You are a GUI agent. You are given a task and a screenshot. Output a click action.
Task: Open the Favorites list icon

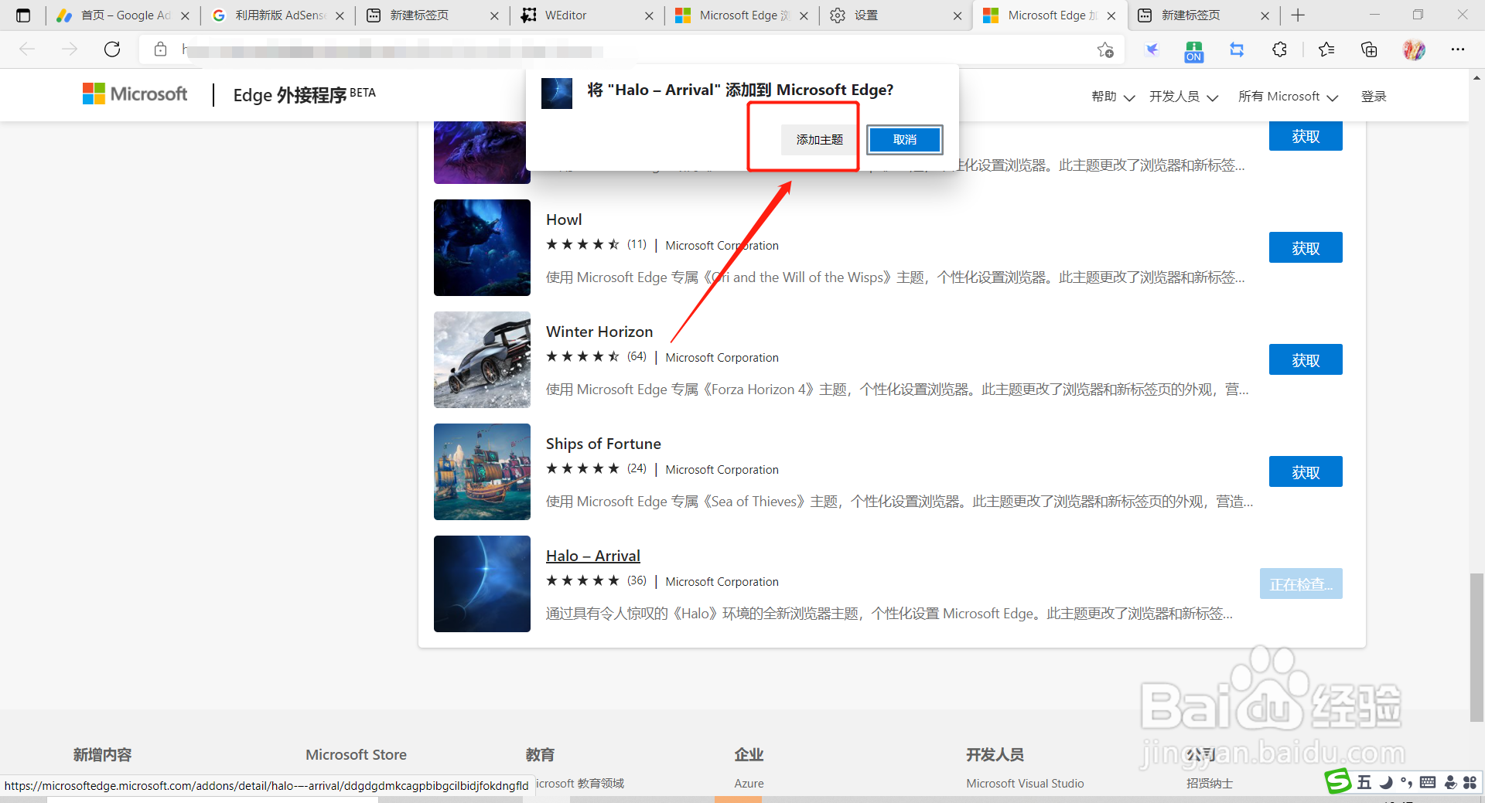(1326, 49)
